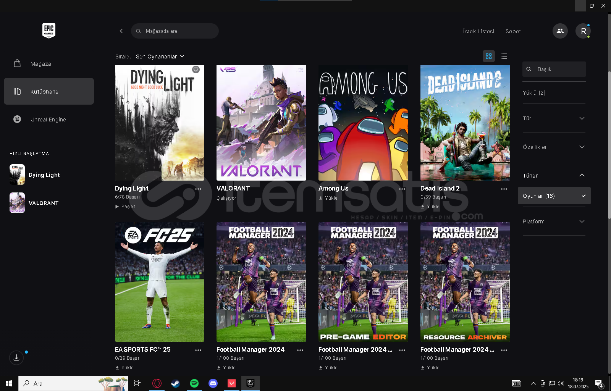Image resolution: width=611 pixels, height=391 pixels.
Task: Click Yükle to install Among Us
Action: point(328,198)
